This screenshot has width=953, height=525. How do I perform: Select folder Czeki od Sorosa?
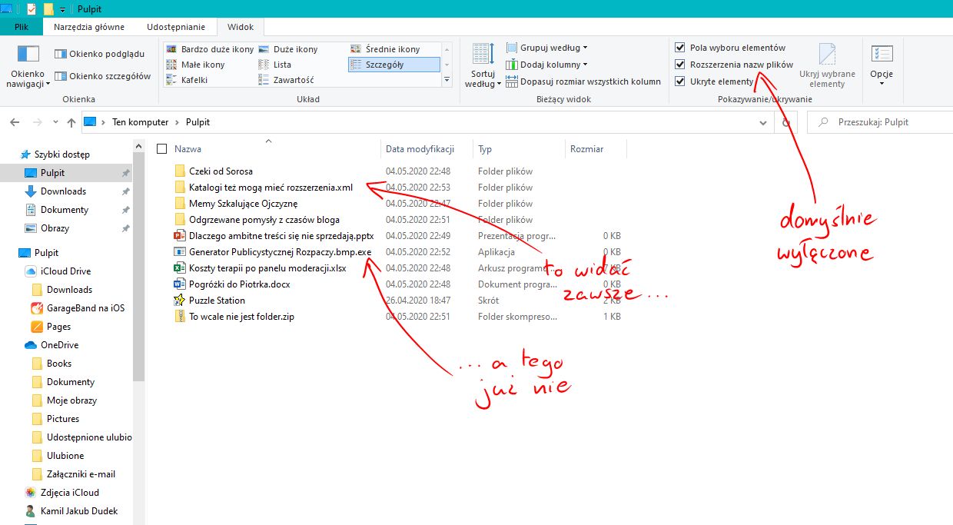[x=221, y=171]
